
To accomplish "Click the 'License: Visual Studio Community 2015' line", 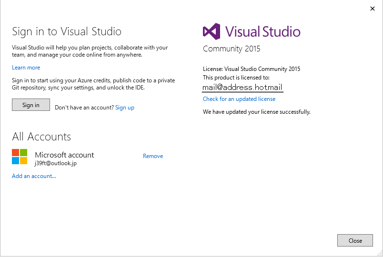I will tap(252, 69).
